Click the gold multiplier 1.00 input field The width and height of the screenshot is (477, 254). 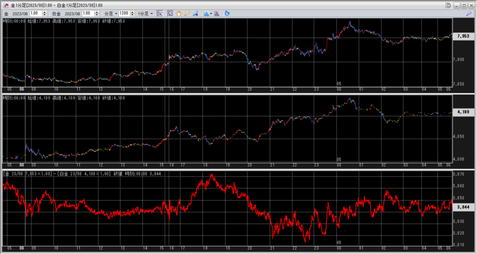point(35,14)
